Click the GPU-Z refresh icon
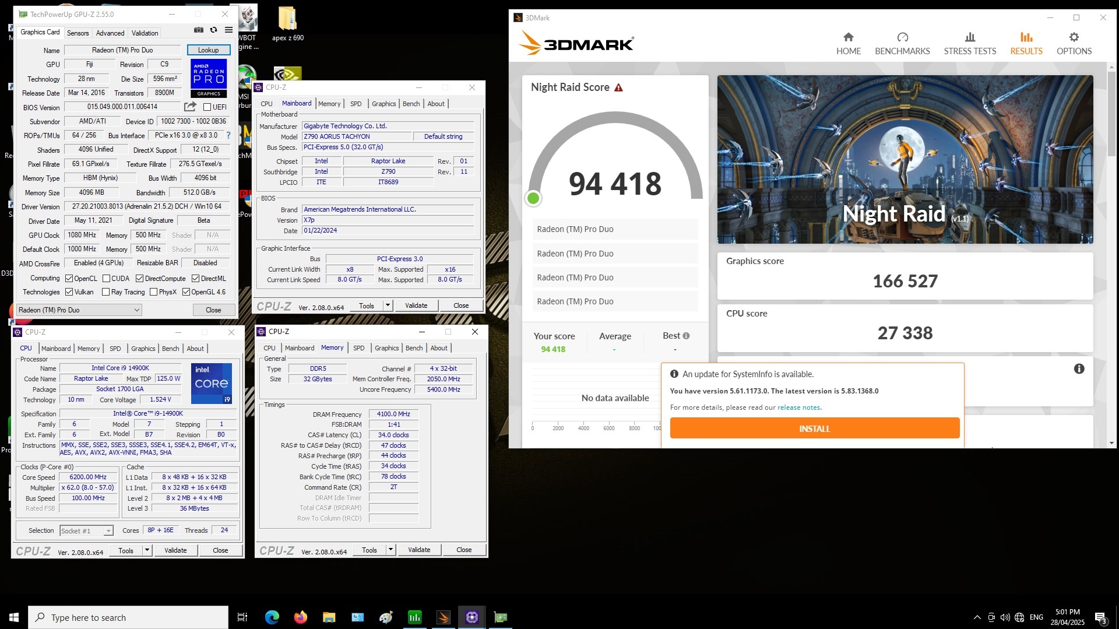The height and width of the screenshot is (629, 1119). [x=214, y=30]
